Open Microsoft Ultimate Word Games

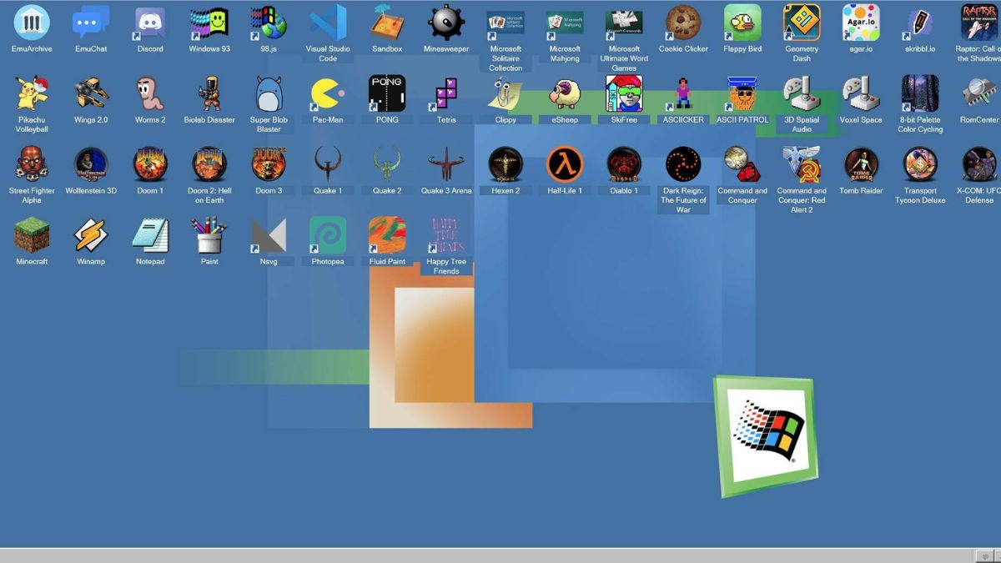(x=624, y=23)
